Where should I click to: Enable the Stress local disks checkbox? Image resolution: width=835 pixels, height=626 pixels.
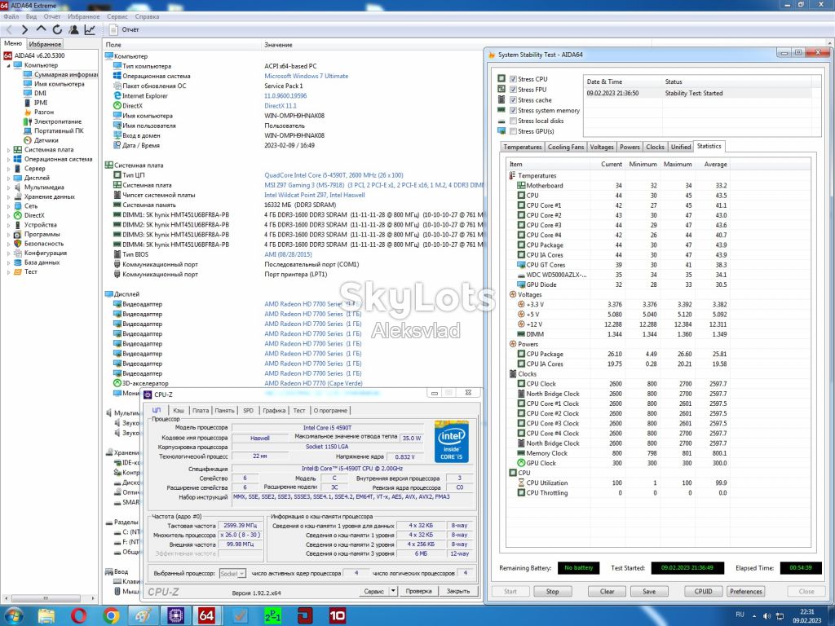514,121
